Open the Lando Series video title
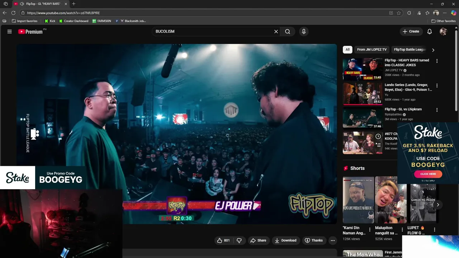Screen dimensions: 459x258 coord(408,87)
